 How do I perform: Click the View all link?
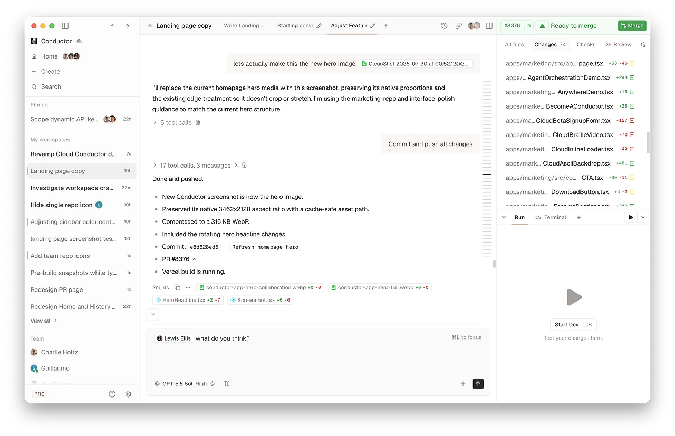(44, 321)
